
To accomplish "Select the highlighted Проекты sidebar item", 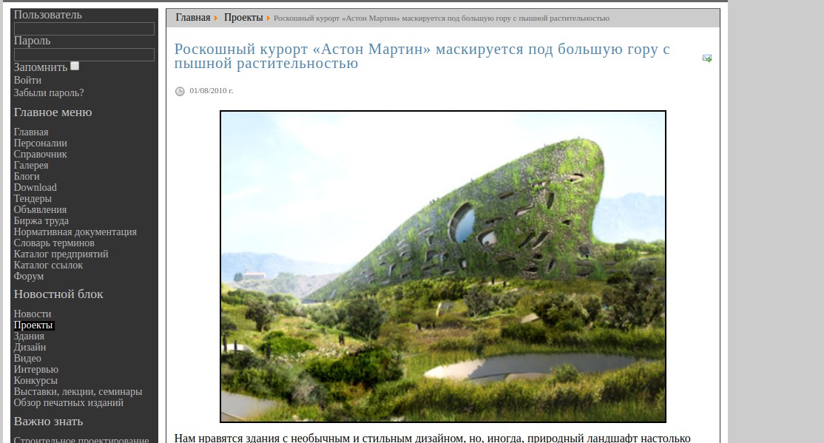I will (x=33, y=325).
